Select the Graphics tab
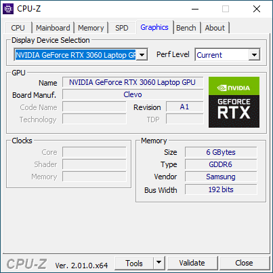The image size is (273, 273). coord(154,27)
